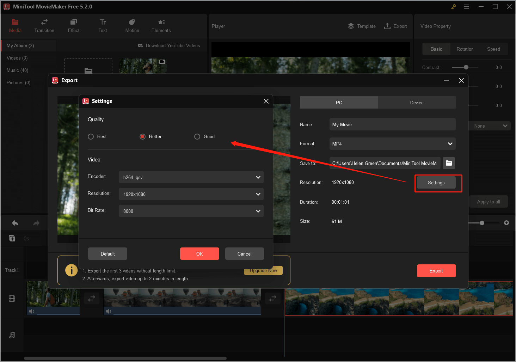Select the man-in-forest media thumbnail

click(x=143, y=66)
